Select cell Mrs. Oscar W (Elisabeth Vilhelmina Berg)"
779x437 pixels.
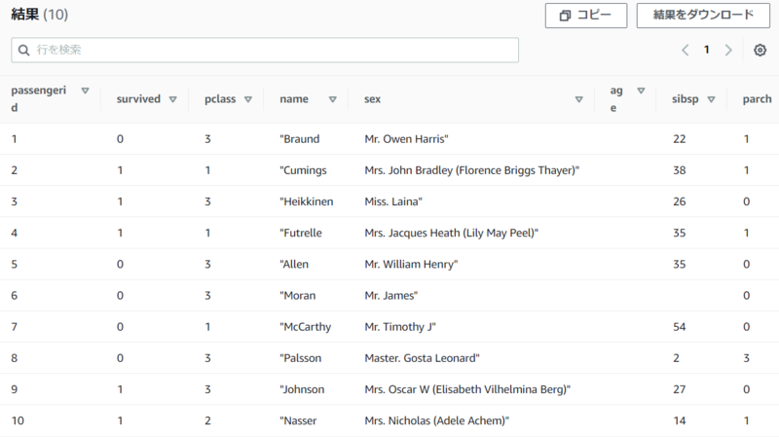point(467,389)
